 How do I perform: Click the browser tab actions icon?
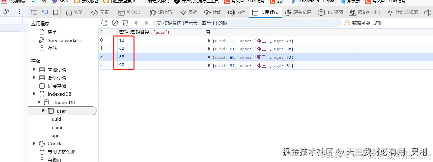(x=5, y=12)
